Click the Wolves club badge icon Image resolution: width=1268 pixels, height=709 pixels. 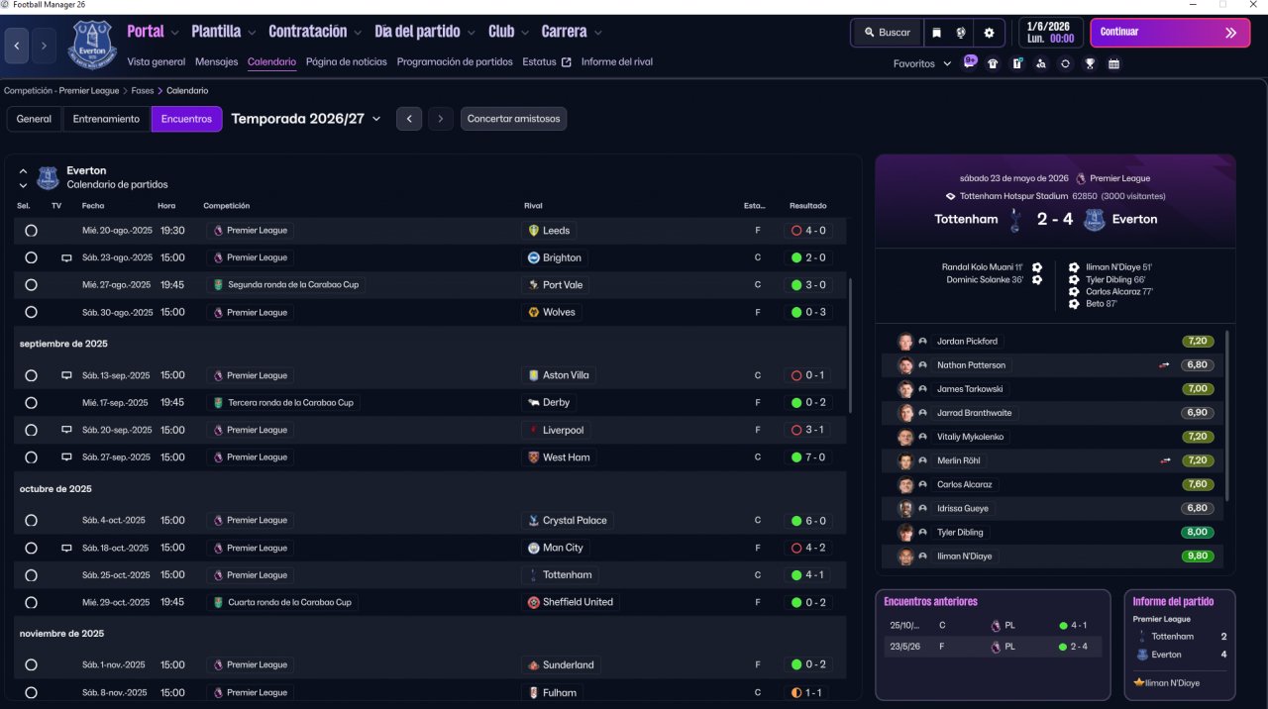tap(534, 312)
